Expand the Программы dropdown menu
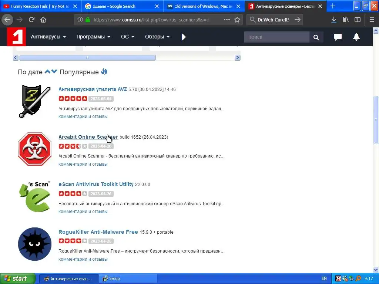Screen dimensions: 379x284 [x=93, y=37]
